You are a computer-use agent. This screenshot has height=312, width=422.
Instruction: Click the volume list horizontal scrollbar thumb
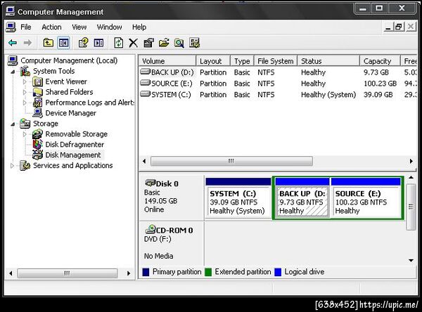(231, 161)
